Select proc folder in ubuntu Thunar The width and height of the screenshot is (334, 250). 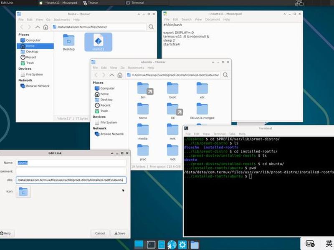click(x=143, y=152)
